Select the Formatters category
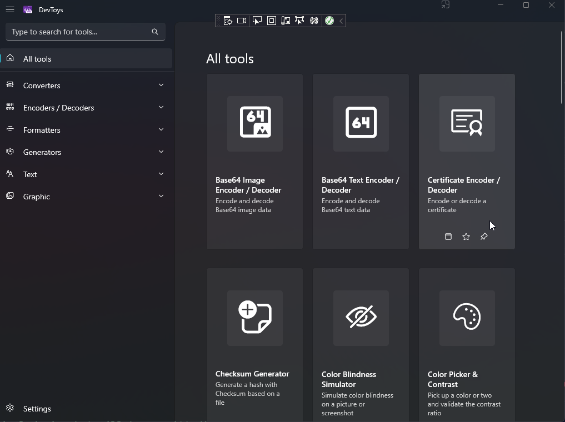The height and width of the screenshot is (422, 565). click(x=87, y=129)
